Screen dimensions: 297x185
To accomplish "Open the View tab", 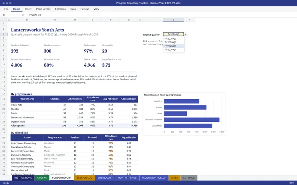I will click(96, 9).
